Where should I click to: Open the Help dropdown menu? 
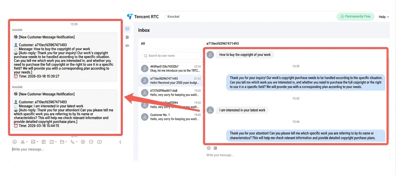384,17
